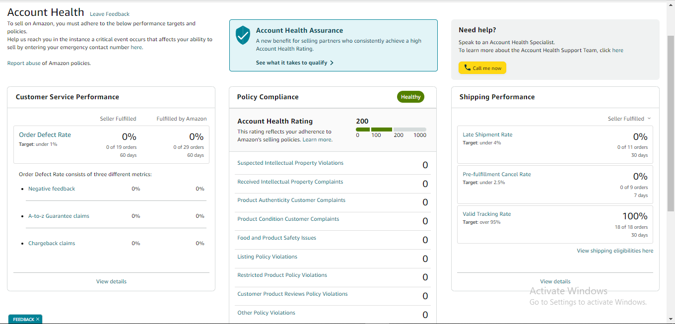
Task: Open the Report abuse link
Action: tap(24, 64)
